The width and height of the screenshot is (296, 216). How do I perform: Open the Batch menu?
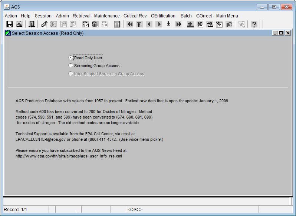(186, 16)
